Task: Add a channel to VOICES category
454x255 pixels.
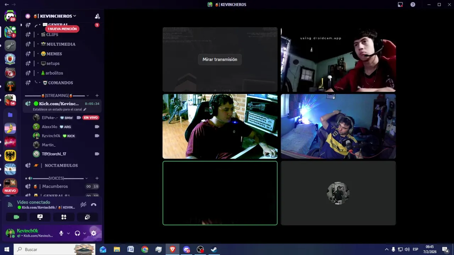Action: (97, 178)
